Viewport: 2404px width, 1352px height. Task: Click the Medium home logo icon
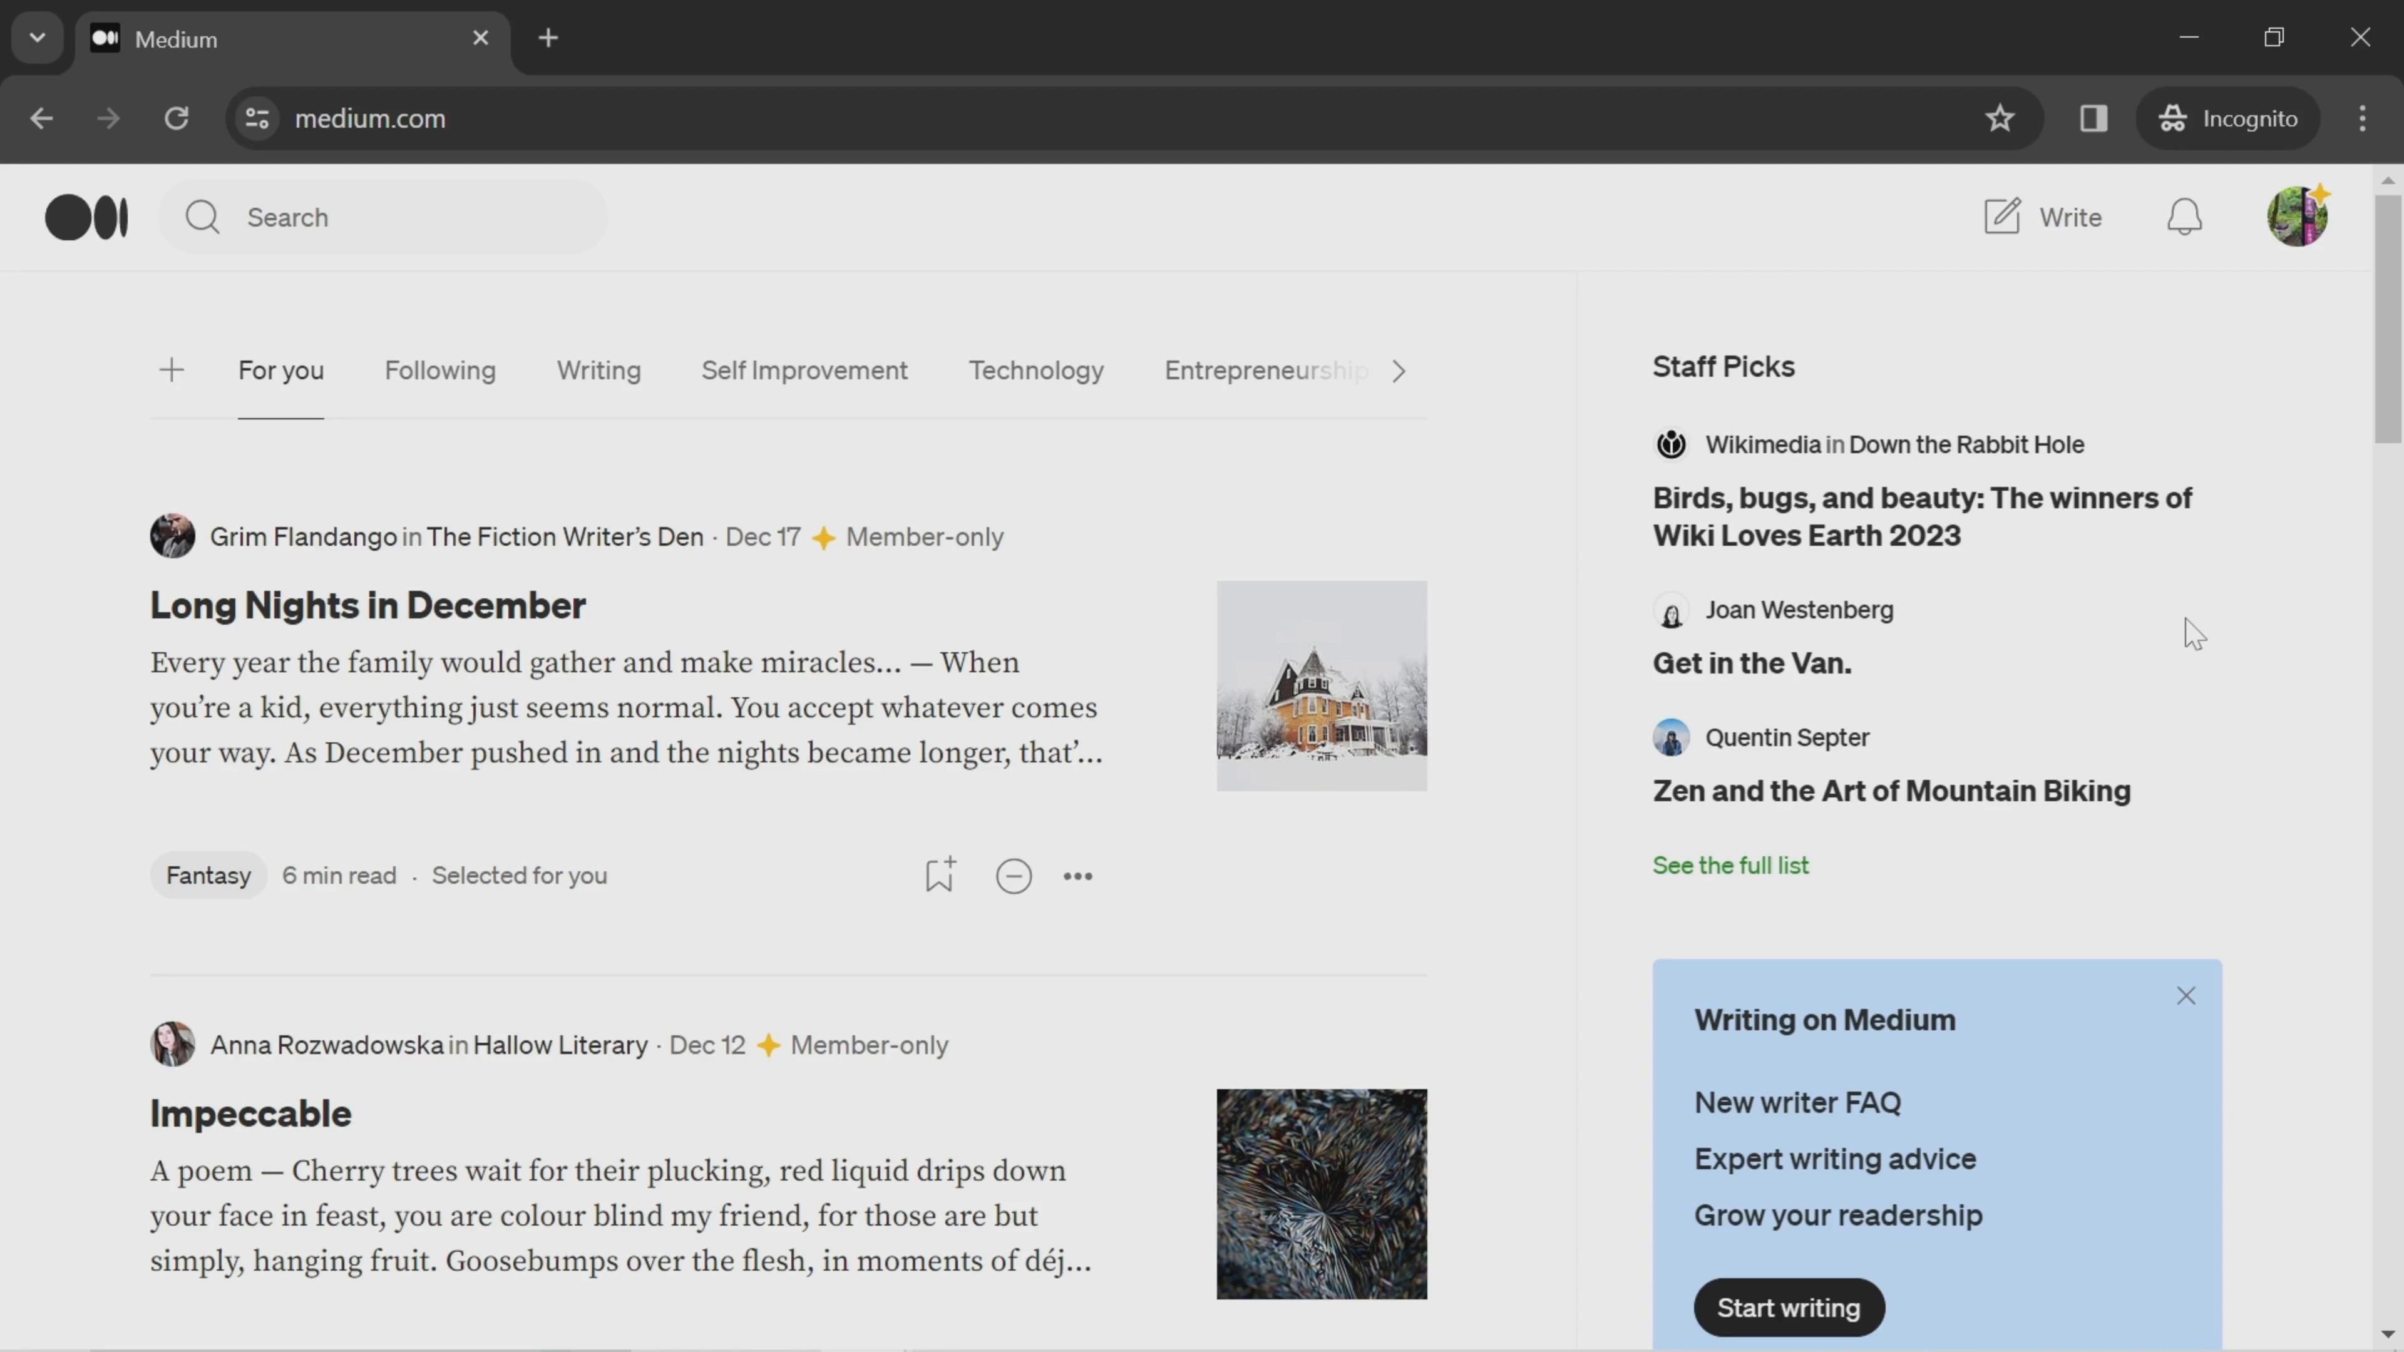[x=86, y=216]
